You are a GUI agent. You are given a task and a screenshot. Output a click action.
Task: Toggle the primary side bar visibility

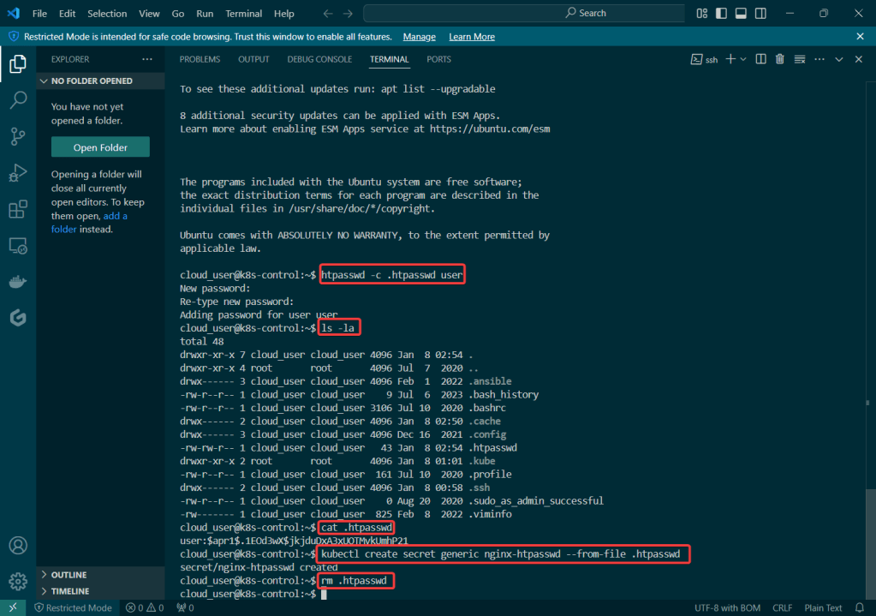click(721, 14)
